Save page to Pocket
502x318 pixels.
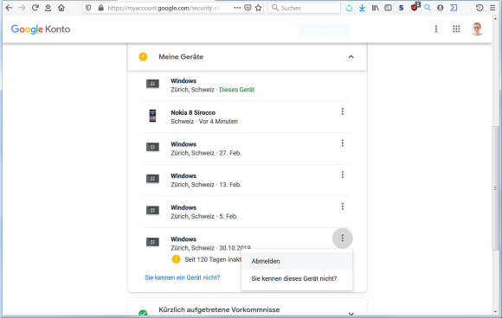[x=248, y=8]
